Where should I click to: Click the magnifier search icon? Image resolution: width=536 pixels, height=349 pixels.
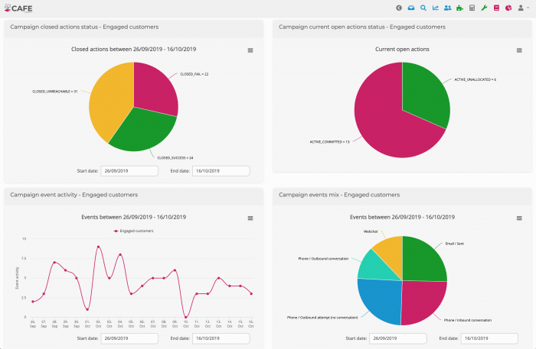423,8
